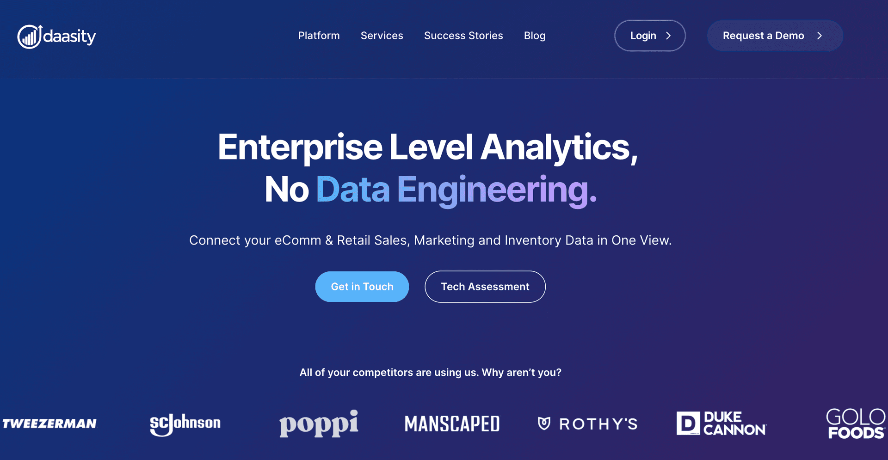
Task: Click the "All of your competitors" tagline
Action: click(430, 373)
